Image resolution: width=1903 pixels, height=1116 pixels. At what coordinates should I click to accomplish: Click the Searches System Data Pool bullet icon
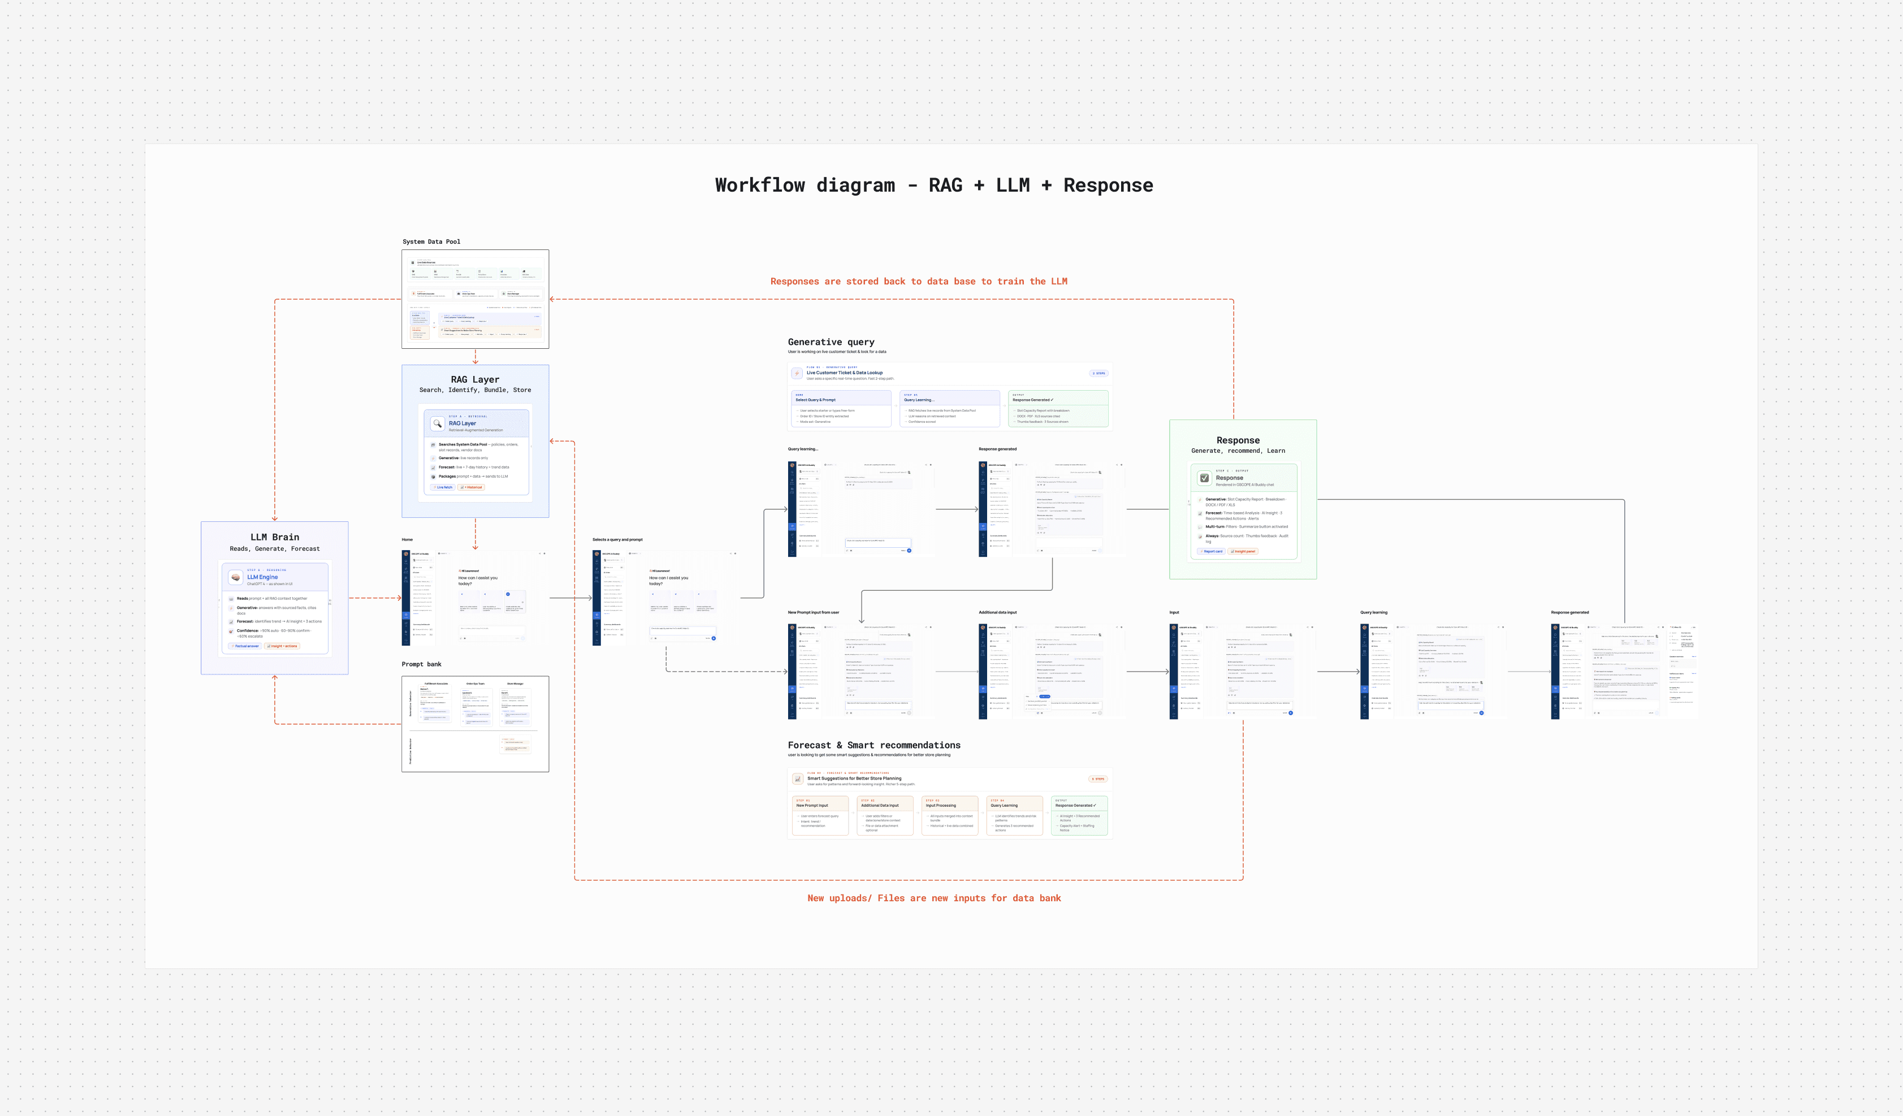pos(434,445)
